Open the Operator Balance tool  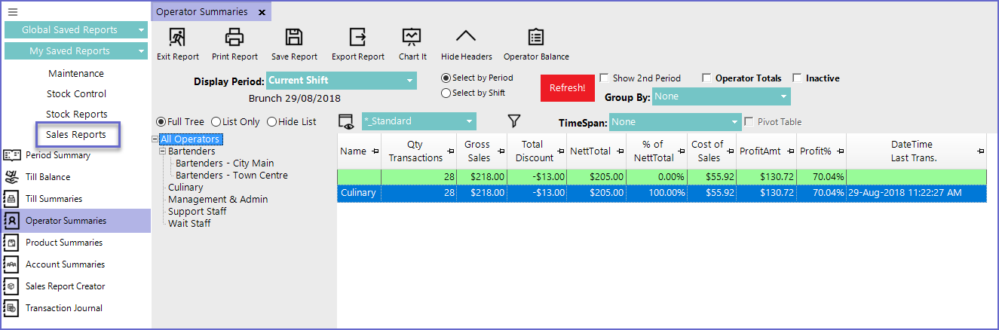click(x=536, y=38)
